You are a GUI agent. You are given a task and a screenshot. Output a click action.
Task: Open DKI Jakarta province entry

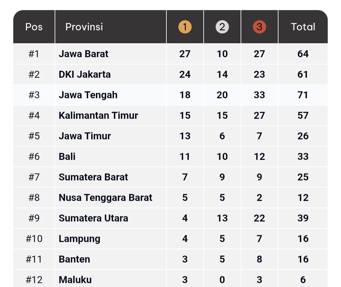tap(85, 75)
